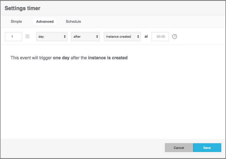The image size is (226, 159).
Task: Click the bold 'one day' summary text
Action: tap(61, 58)
